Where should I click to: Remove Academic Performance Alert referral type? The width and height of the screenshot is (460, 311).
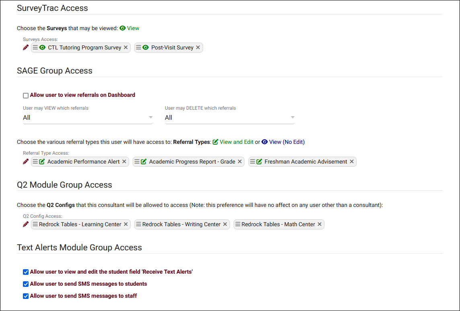124,162
